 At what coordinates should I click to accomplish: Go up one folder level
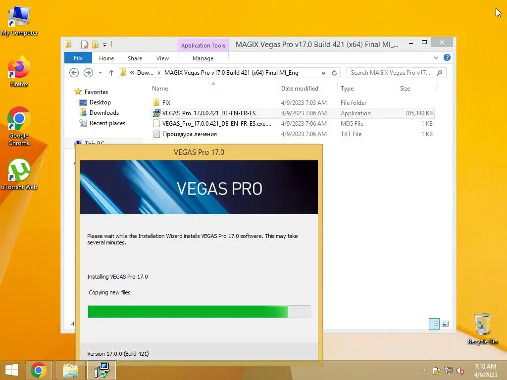coord(111,73)
